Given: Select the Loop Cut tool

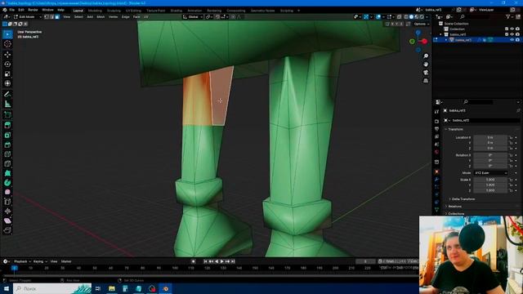Looking at the screenshot, I should [7, 154].
